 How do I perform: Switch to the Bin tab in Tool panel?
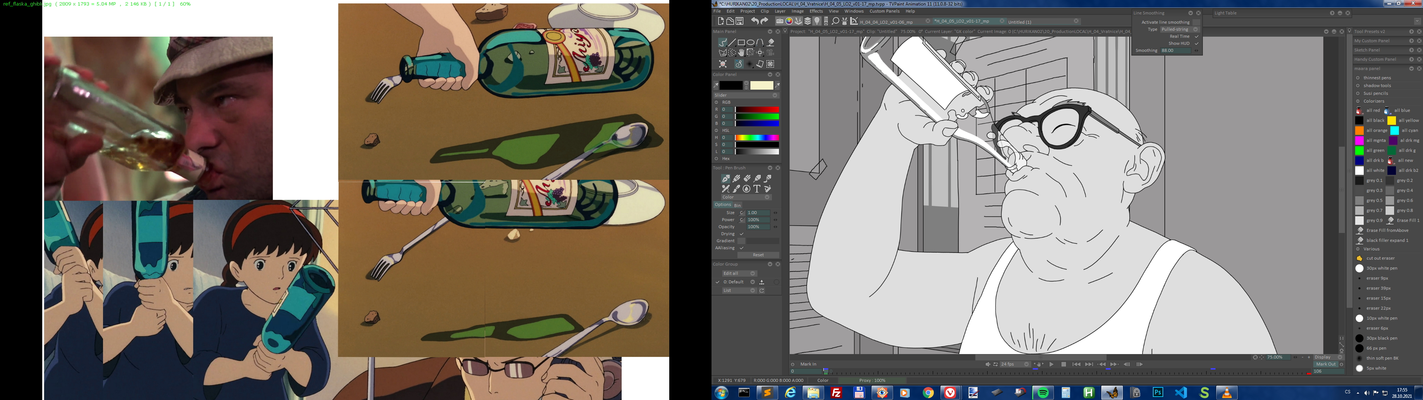click(x=737, y=206)
